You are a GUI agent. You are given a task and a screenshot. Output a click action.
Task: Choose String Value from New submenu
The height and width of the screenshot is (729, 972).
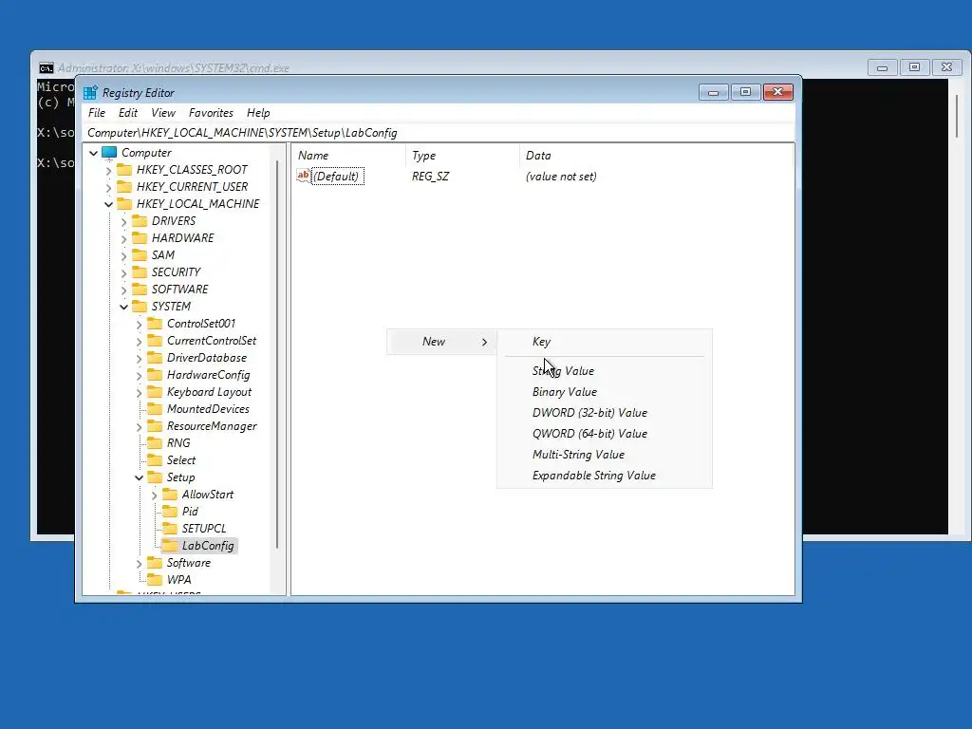coord(605,371)
